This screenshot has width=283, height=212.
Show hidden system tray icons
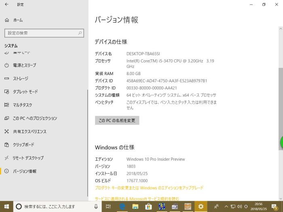227,206
